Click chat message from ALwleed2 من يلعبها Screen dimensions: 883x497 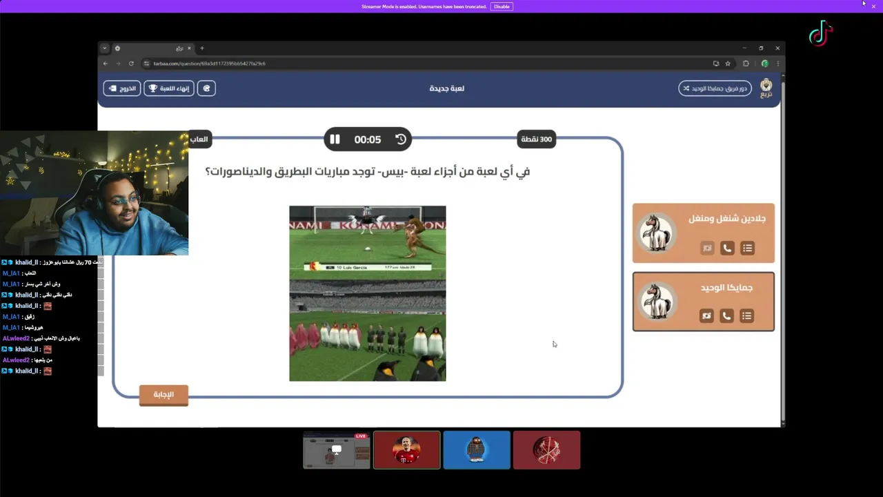click(x=26, y=360)
